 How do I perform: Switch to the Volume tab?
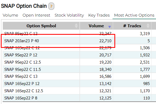point(10,15)
